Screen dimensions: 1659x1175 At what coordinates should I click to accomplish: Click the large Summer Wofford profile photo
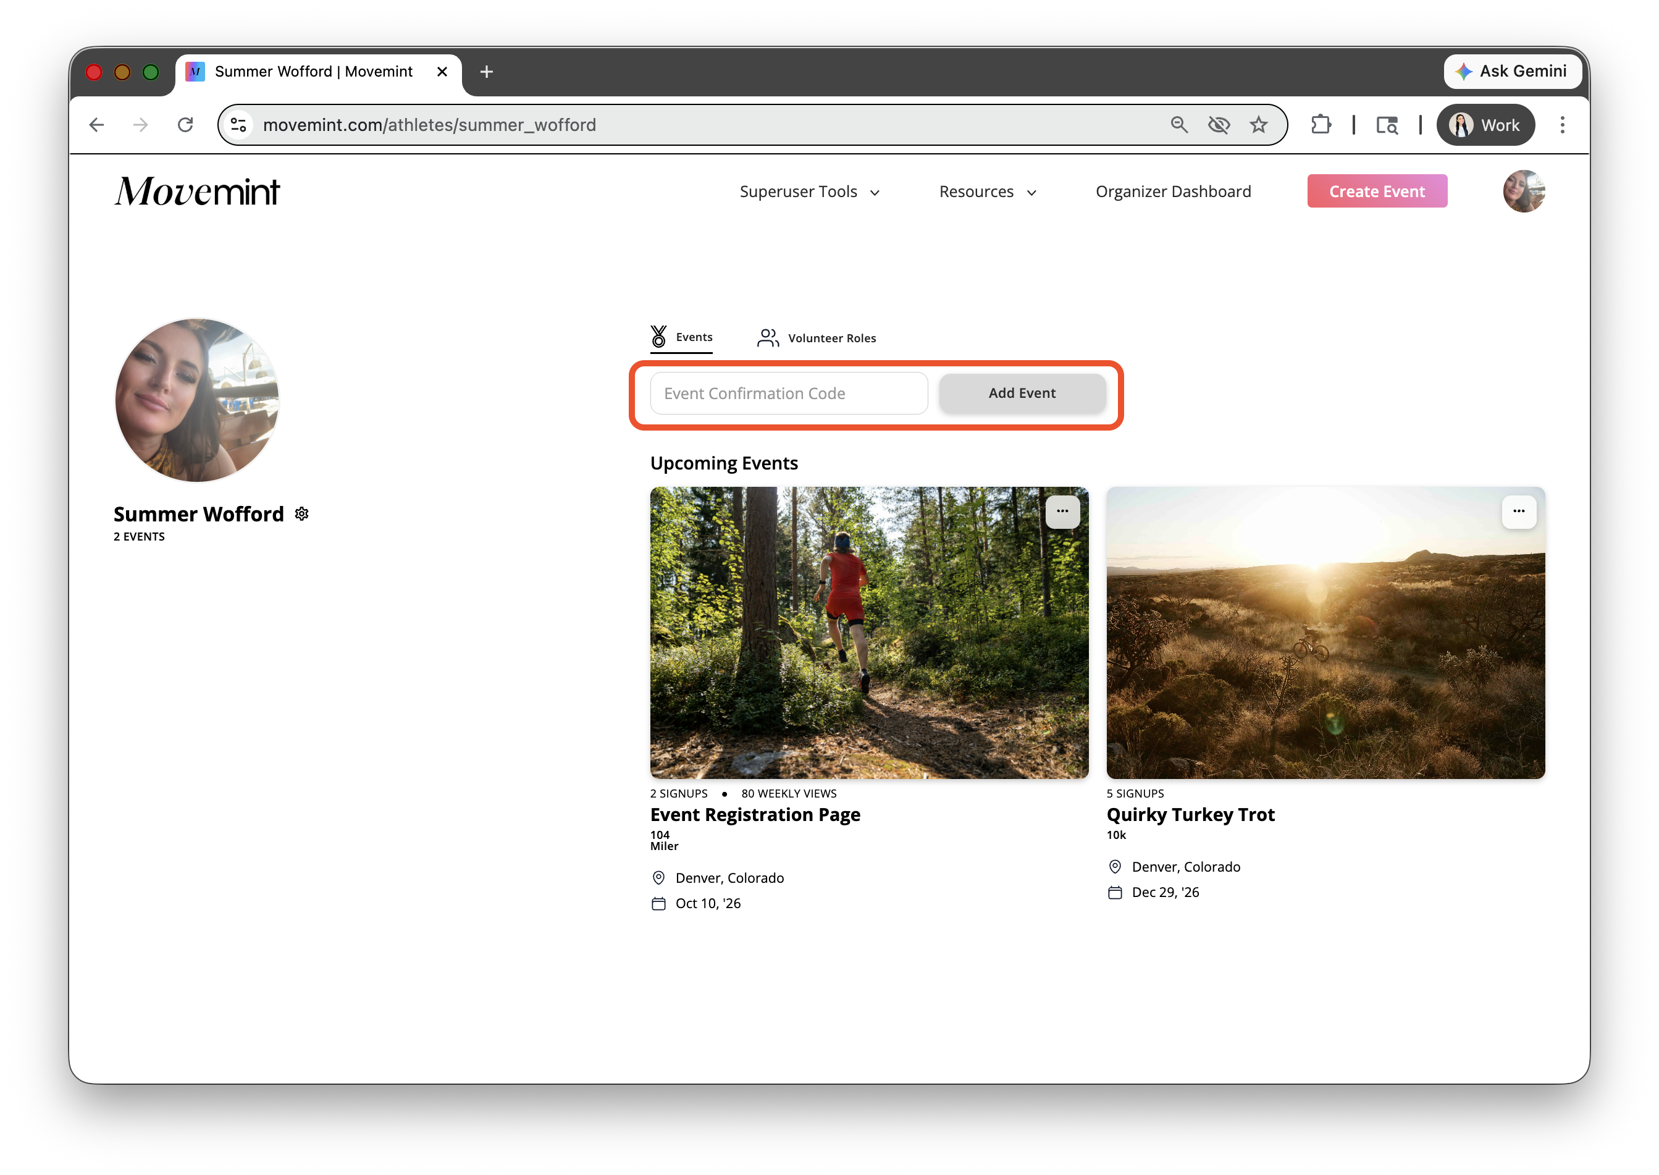tap(196, 400)
